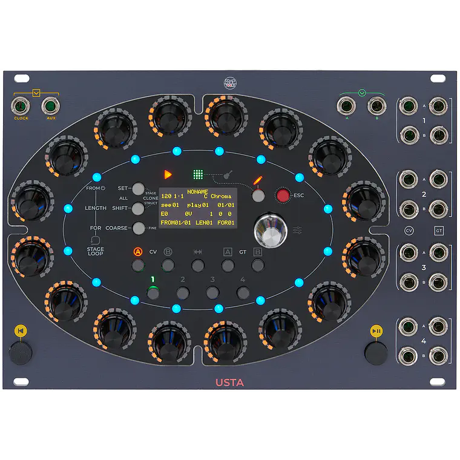Click track 1 row B GT output jack
The width and height of the screenshot is (460, 460).
(439, 135)
